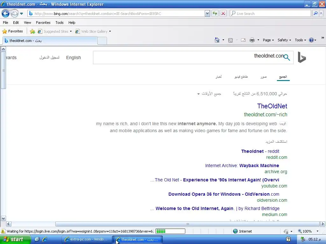326x244 pixels.
Task: Open the جميع الأوقات time filter dropdown
Action: (x=209, y=94)
